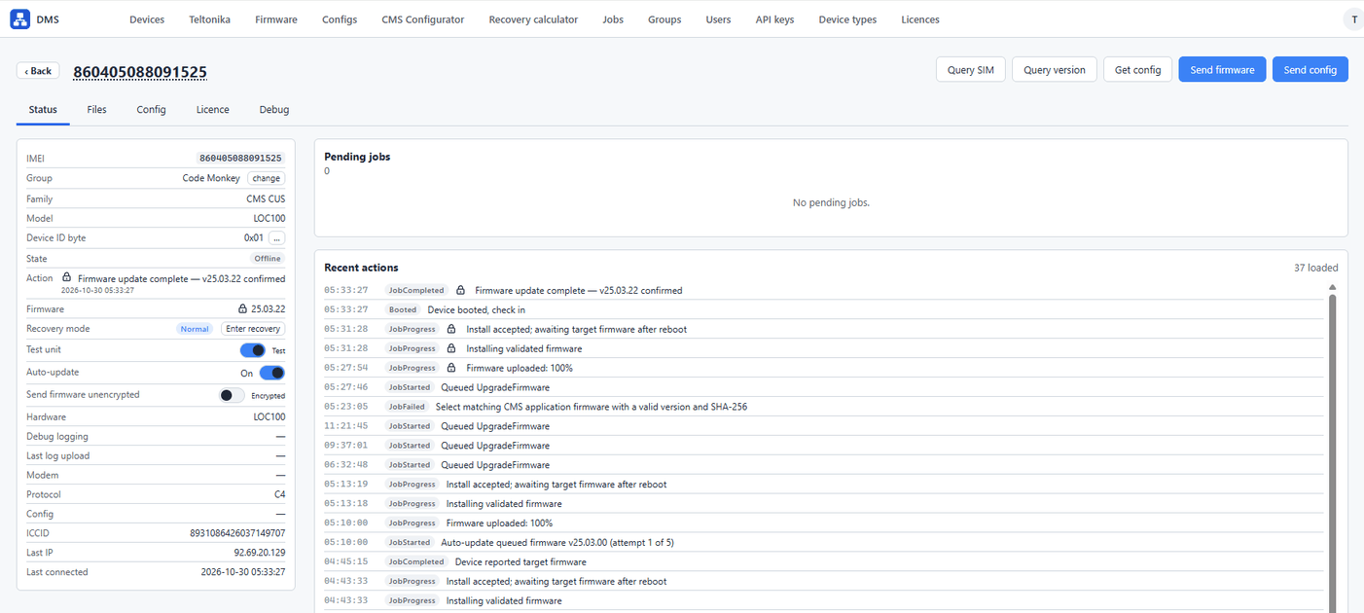Switch to the Files tab
Screen dimensions: 1364x613
(x=96, y=110)
